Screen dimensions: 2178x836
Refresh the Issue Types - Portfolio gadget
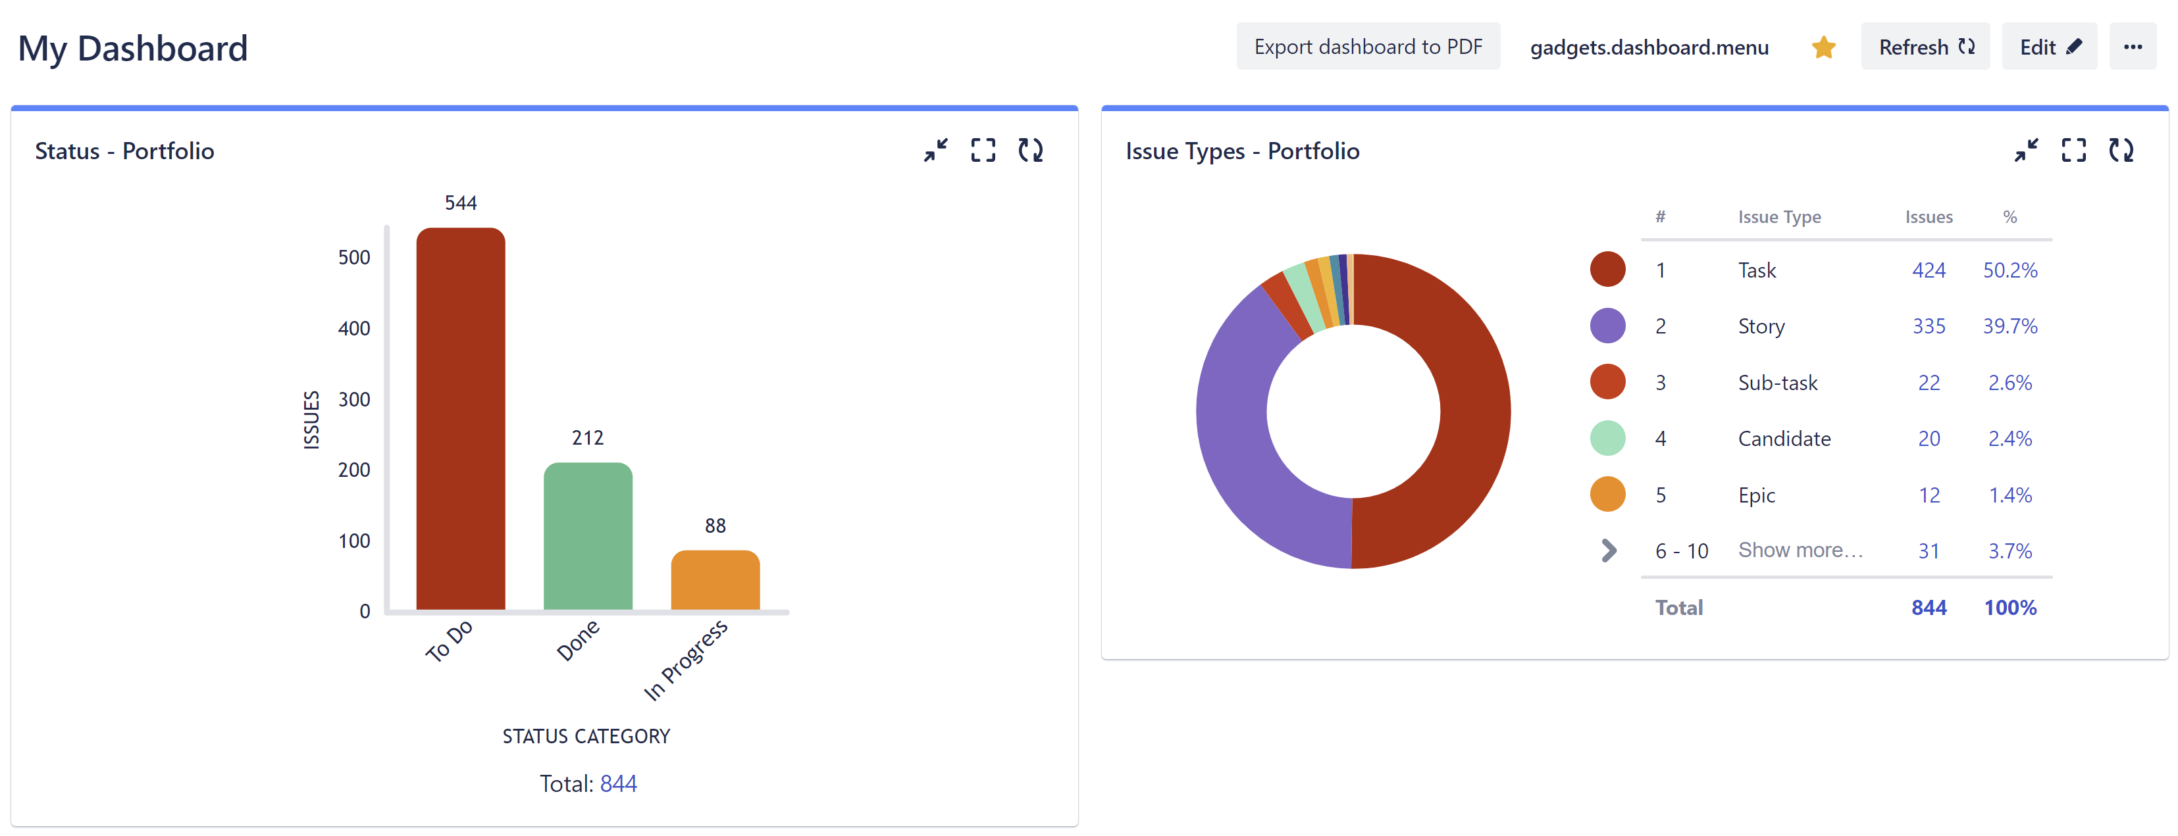click(2122, 151)
